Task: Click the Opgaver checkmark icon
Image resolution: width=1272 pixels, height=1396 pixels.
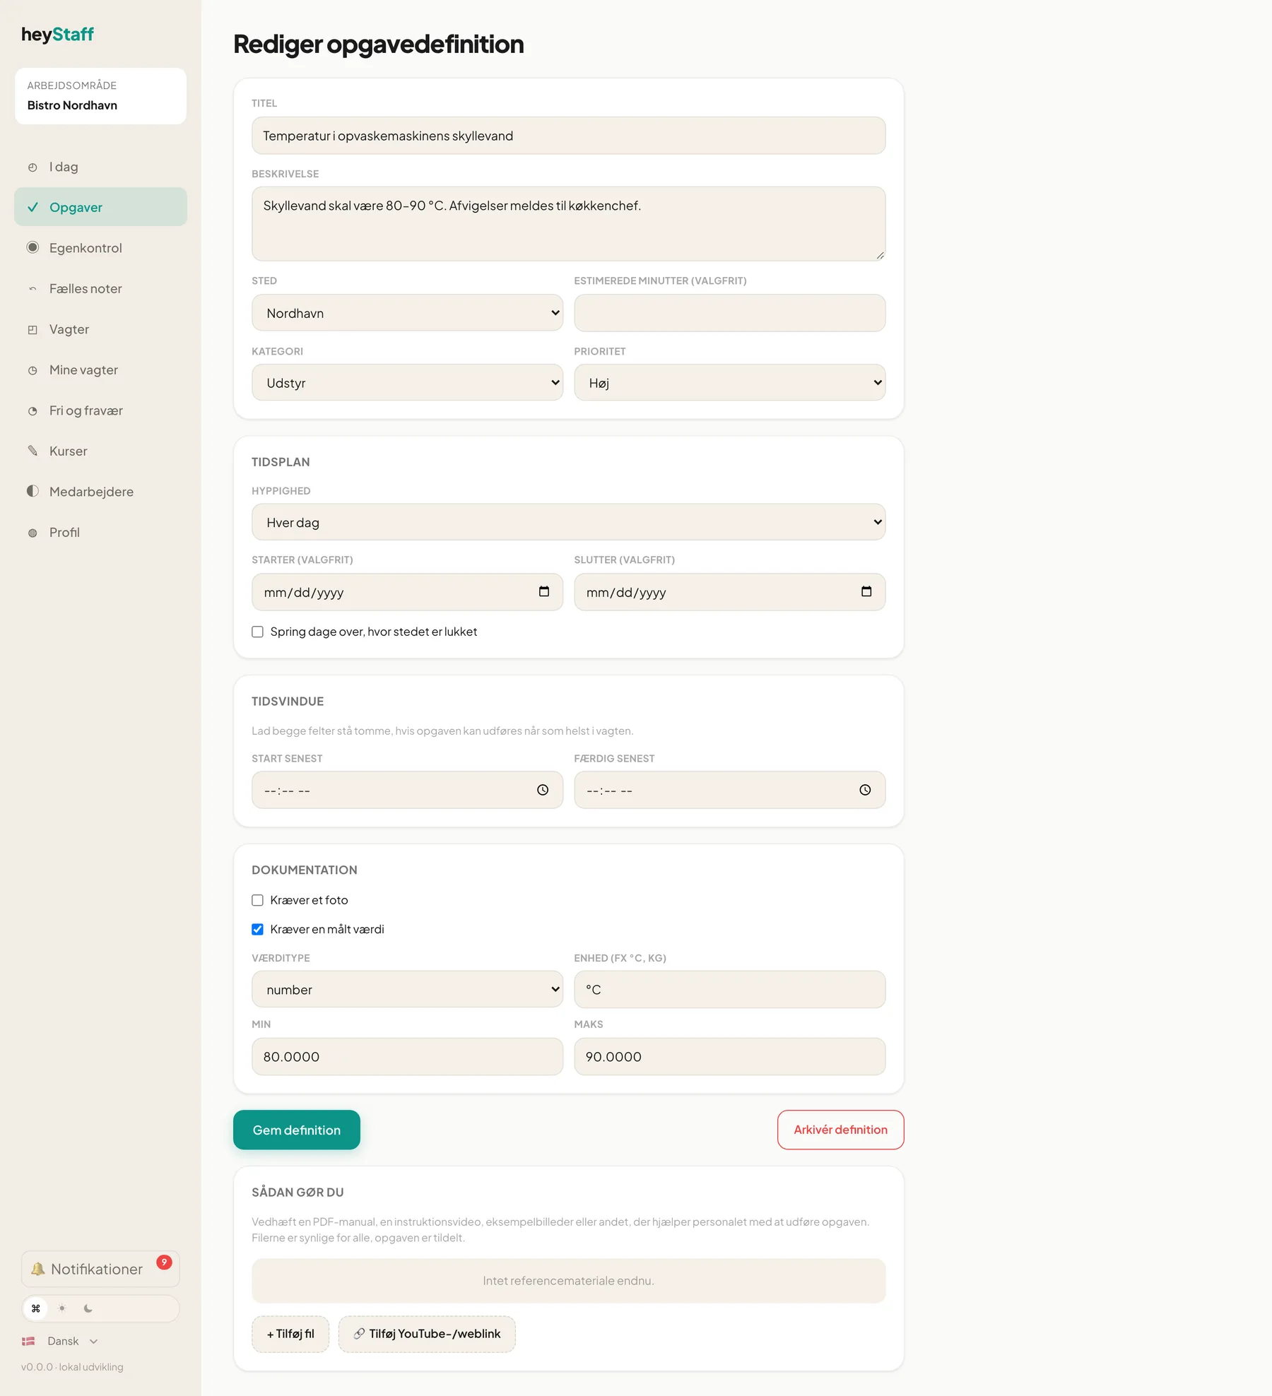Action: pos(33,207)
